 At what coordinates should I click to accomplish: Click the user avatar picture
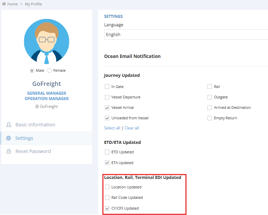click(46, 41)
